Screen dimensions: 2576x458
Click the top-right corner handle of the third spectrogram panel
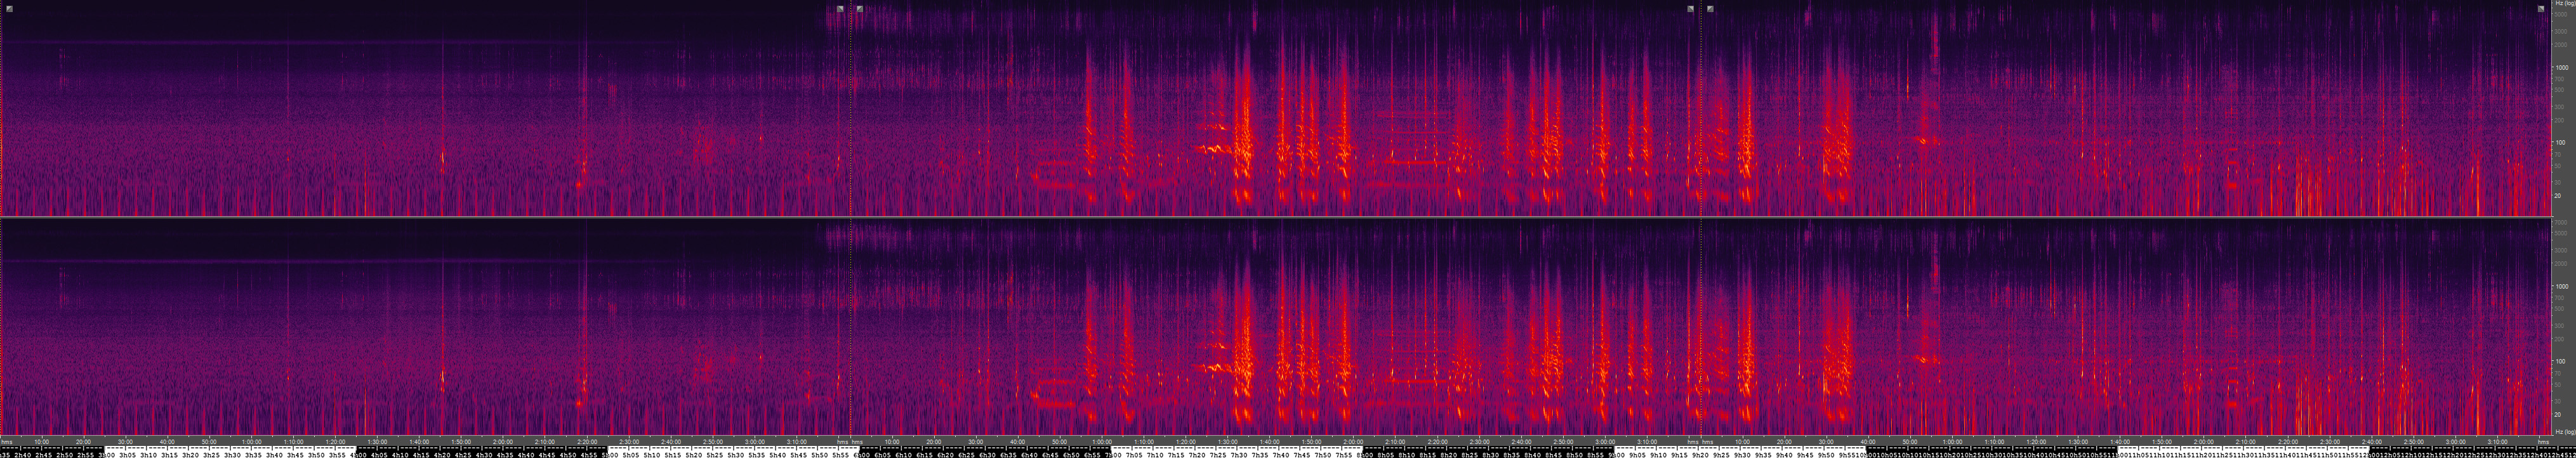point(2541,9)
